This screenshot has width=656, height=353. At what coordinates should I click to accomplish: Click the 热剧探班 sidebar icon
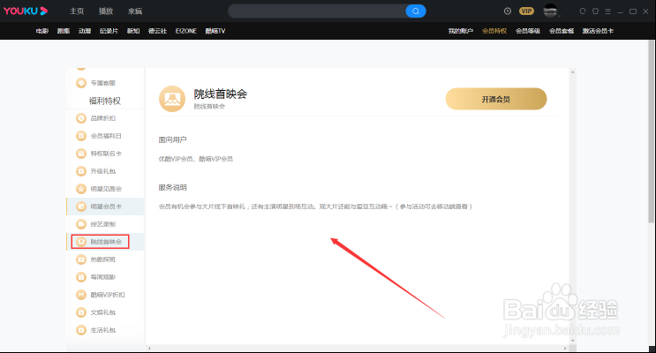81,259
